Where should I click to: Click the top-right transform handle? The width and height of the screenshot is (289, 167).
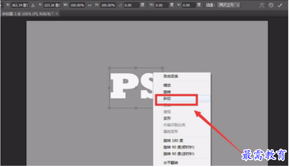pos(162,68)
